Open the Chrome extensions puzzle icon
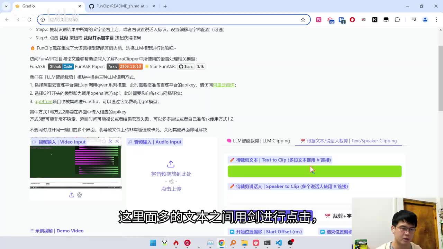 tap(397, 20)
